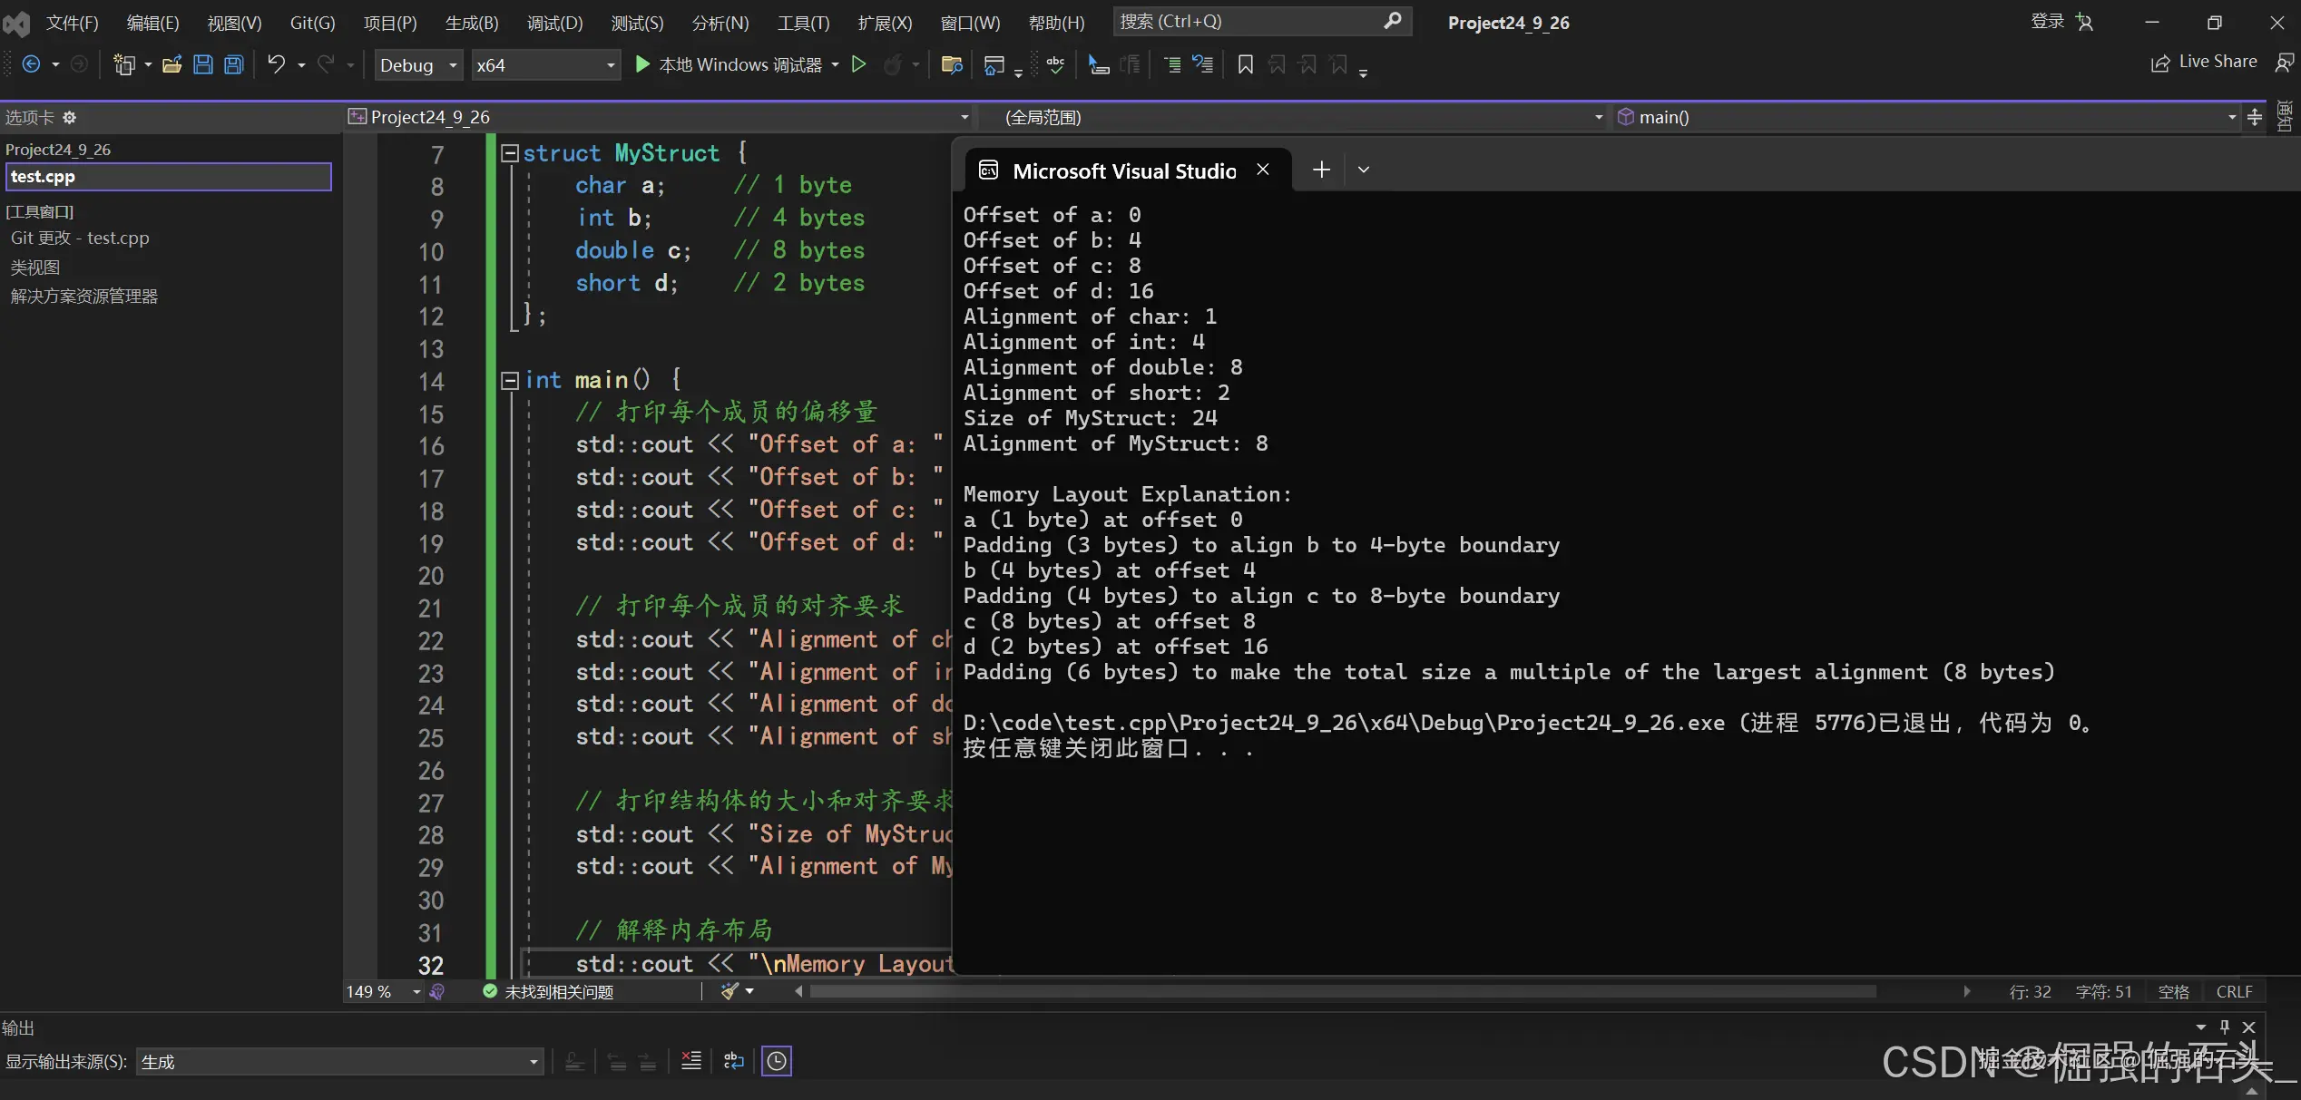Click the Undo icon in toolbar
2301x1100 pixels.
[276, 64]
